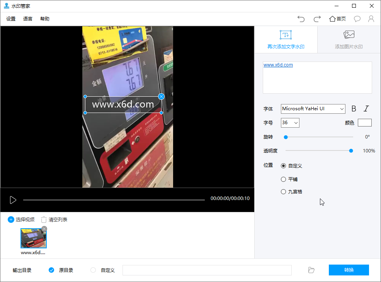
Task: Toggle italic text formatting
Action: coord(366,109)
